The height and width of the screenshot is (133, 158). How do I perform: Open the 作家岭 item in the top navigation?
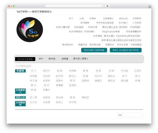[93, 19]
